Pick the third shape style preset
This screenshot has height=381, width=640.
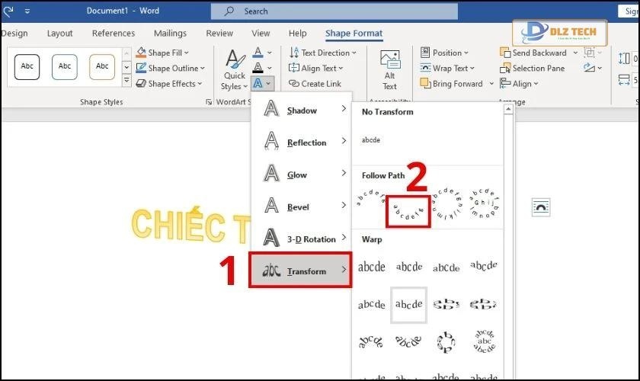pos(102,66)
